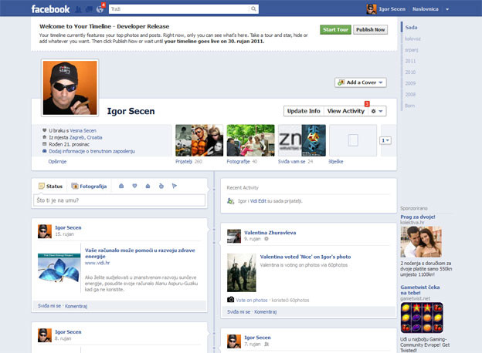Select the Status tab in composer

point(50,187)
